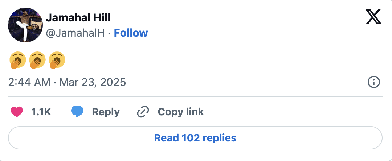The height and width of the screenshot is (161, 392).
Task: Follow the @JamahalH account
Action: pos(131,33)
